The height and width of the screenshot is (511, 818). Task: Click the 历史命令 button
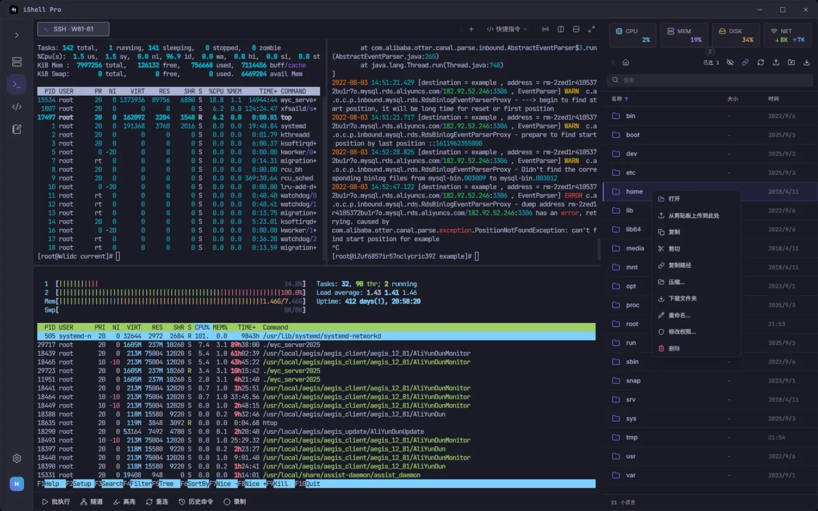pos(196,502)
